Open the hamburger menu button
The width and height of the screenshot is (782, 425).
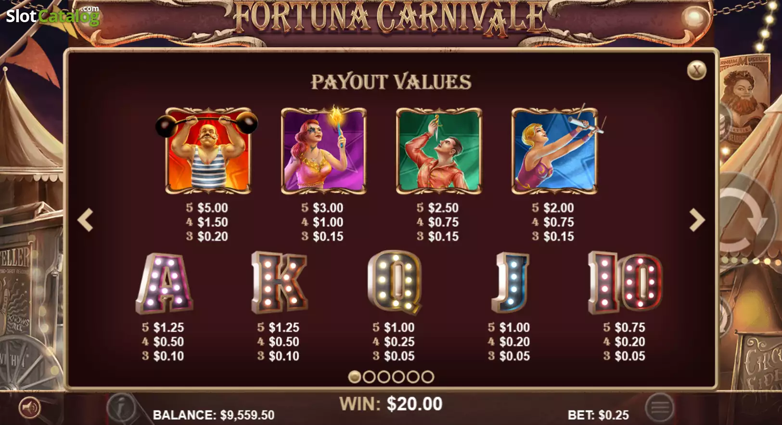click(660, 408)
